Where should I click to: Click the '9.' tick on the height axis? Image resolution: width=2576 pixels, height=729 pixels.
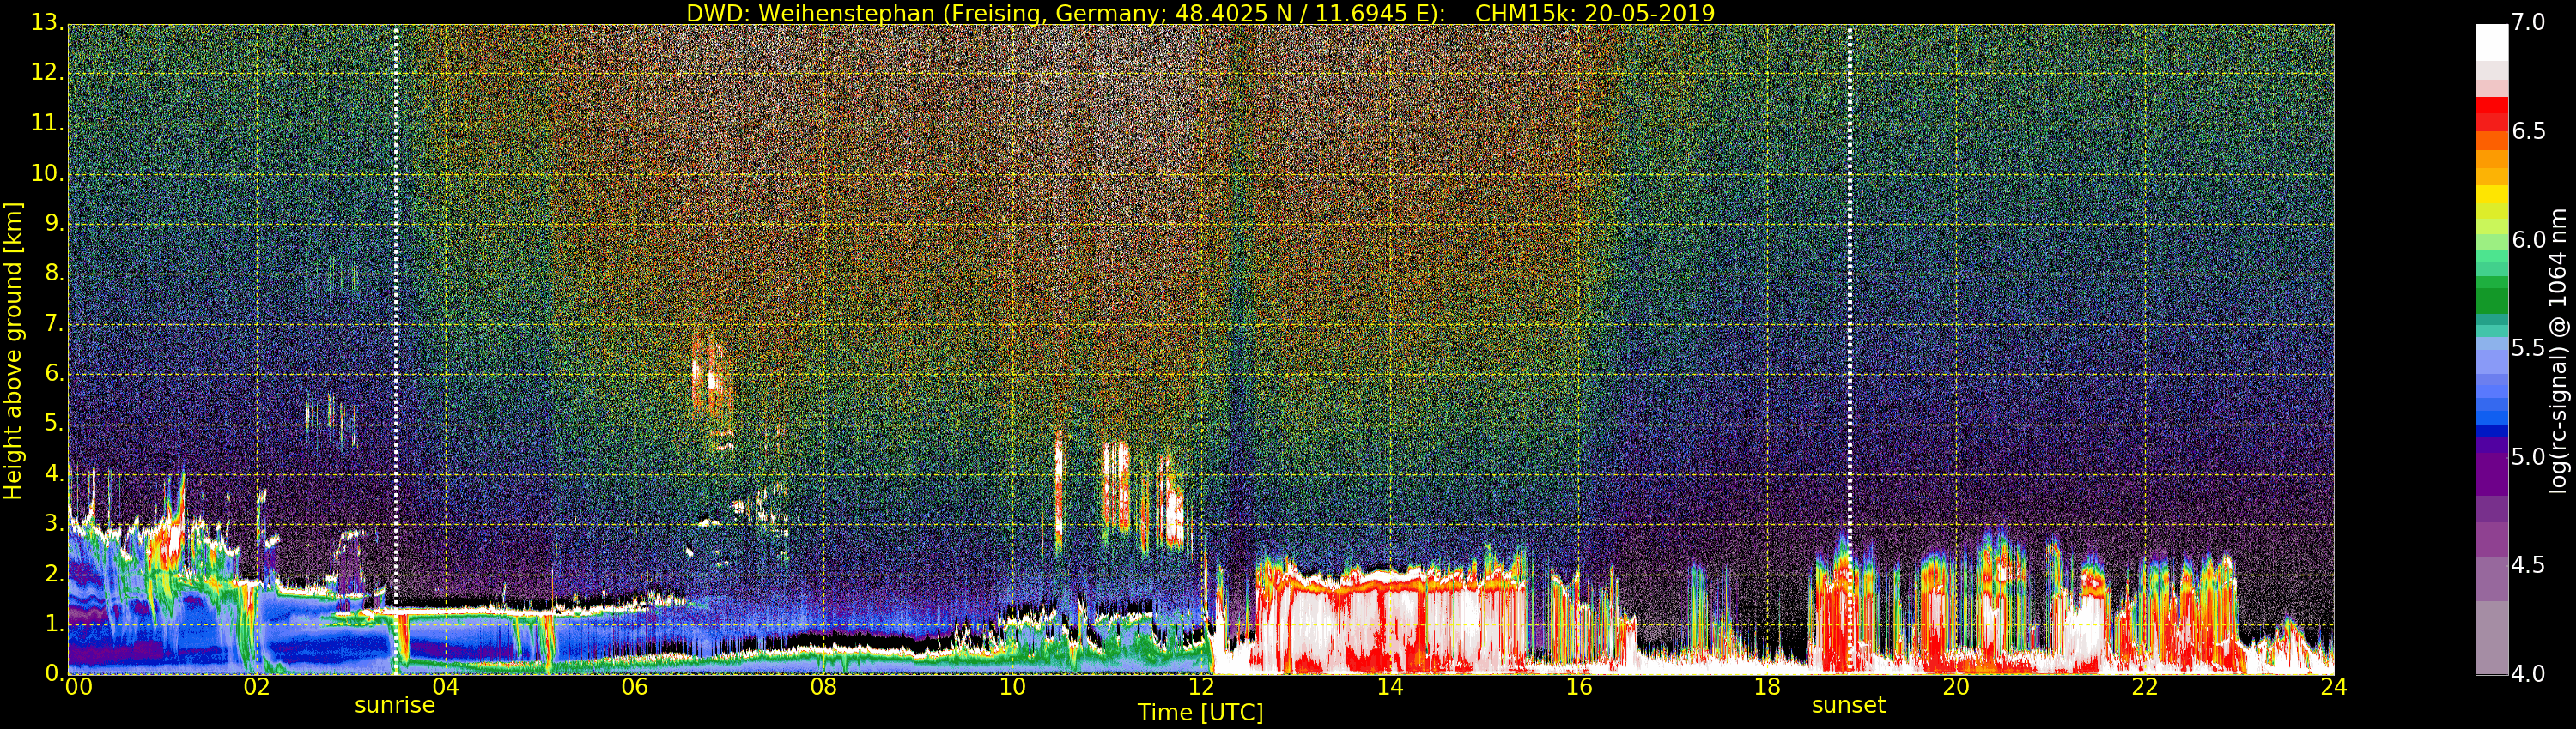click(52, 223)
